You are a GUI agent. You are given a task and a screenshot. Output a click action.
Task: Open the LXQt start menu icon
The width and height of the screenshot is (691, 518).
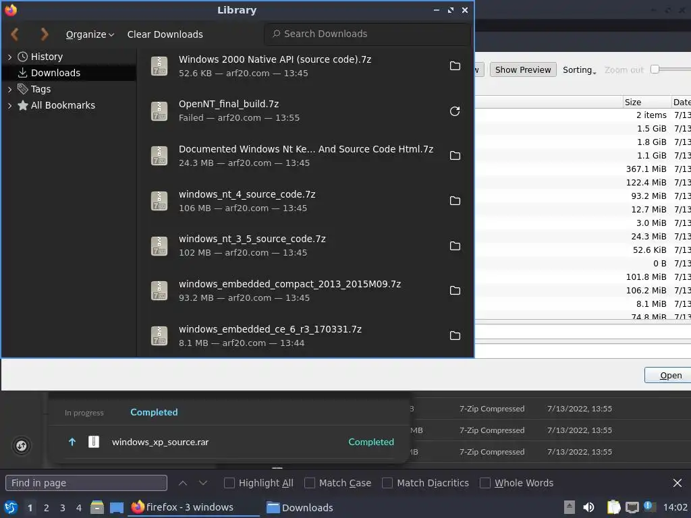click(11, 507)
